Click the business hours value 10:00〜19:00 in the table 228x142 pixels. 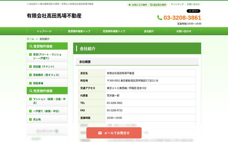coord(114,118)
